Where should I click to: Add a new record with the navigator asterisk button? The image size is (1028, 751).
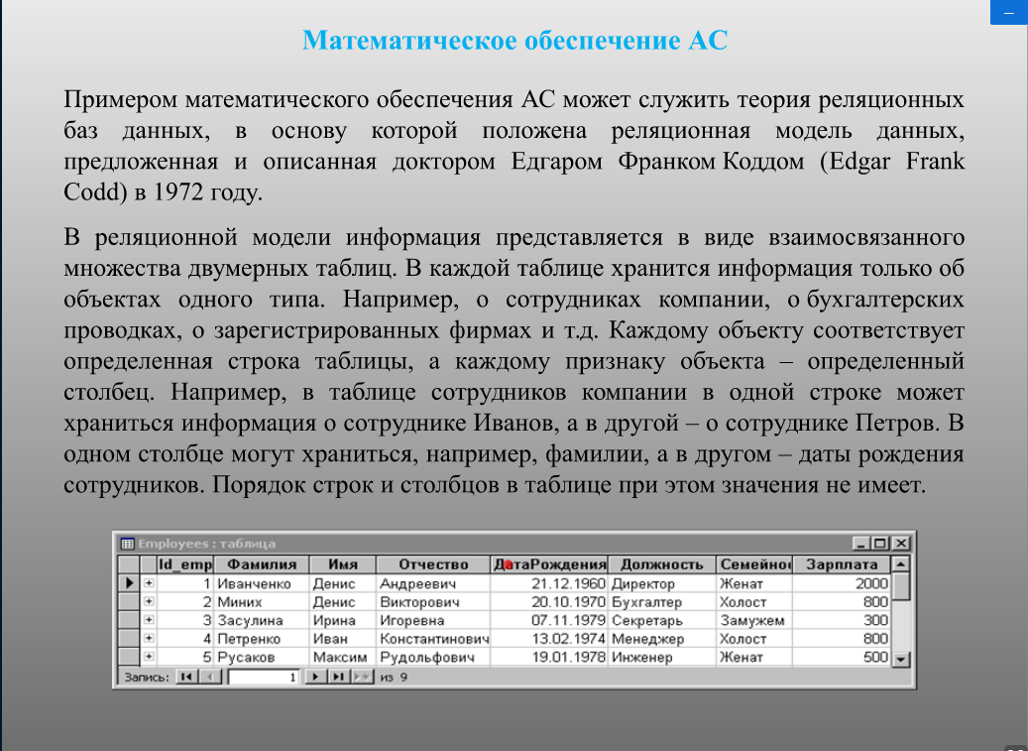(362, 677)
